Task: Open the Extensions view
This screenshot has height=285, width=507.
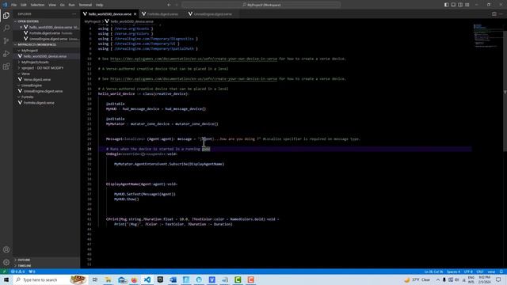Action: coord(6,66)
